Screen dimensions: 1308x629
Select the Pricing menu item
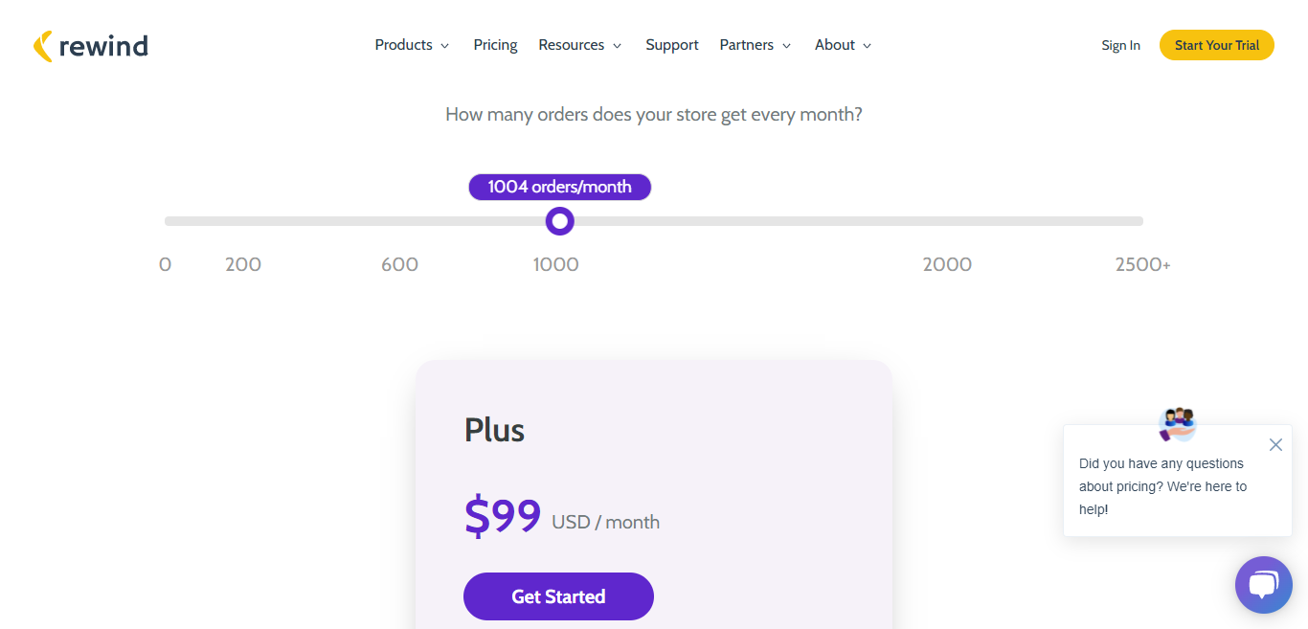[x=495, y=45]
